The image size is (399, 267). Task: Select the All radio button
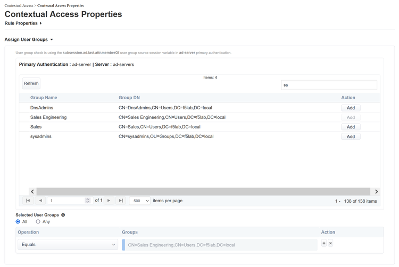point(18,221)
